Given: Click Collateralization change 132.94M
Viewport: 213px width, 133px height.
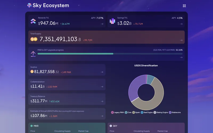Looking at the screenshot, I should click(52, 87).
